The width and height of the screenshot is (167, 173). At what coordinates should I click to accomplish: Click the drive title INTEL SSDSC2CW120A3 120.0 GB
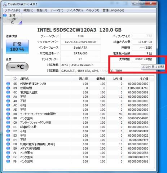(x=79, y=30)
